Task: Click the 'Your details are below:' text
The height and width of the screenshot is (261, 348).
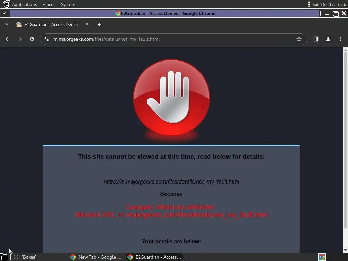Action: [171, 242]
